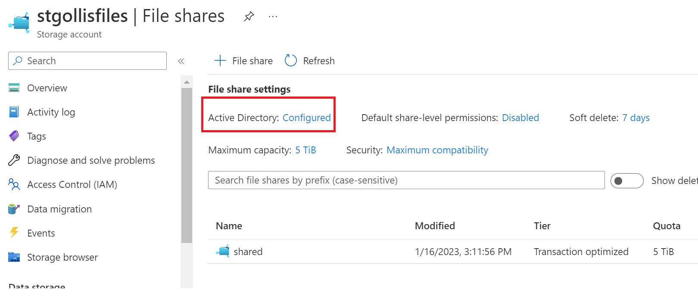This screenshot has width=698, height=296.
Task: Create a new file share
Action: click(x=243, y=61)
